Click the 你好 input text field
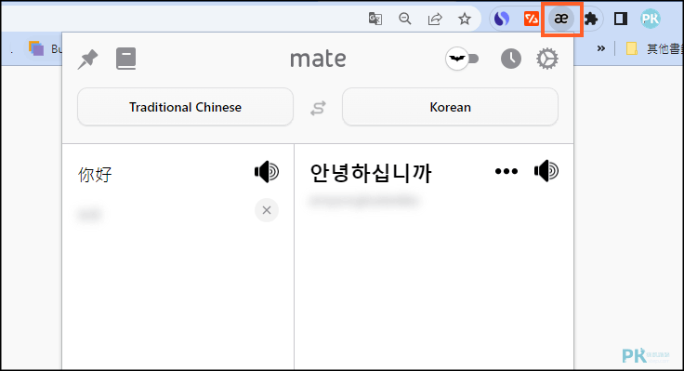Image resolution: width=684 pixels, height=371 pixels. (95, 175)
